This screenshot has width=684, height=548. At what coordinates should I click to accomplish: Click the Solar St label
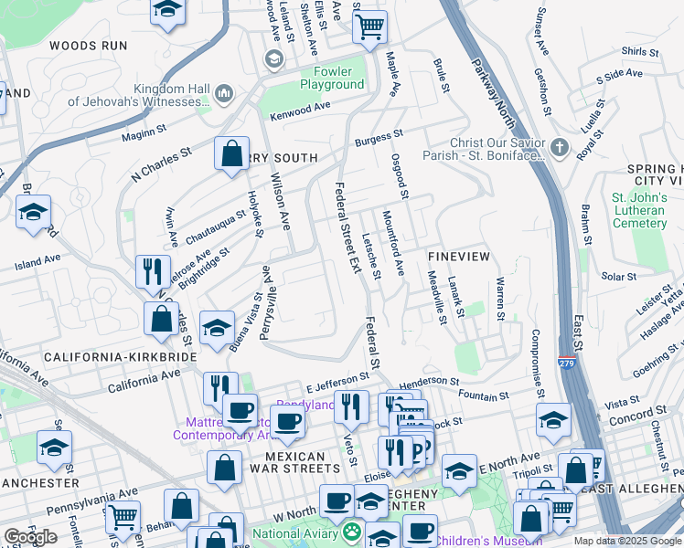point(618,276)
